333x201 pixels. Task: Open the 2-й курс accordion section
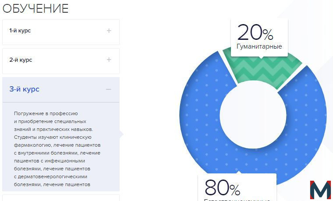click(x=61, y=61)
